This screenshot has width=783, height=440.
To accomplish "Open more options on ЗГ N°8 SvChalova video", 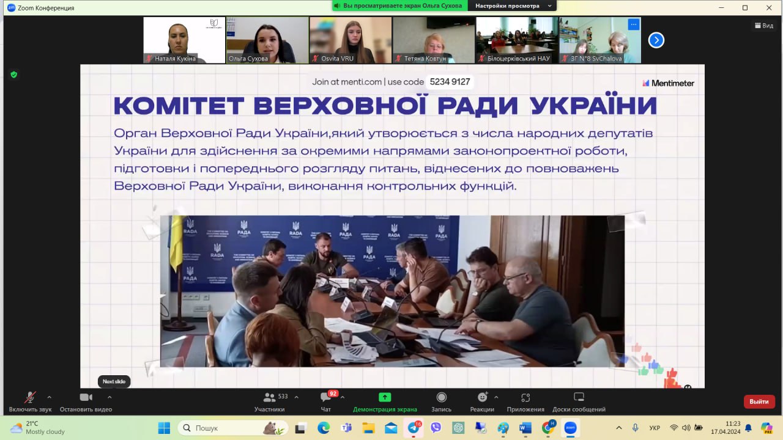I will [634, 24].
